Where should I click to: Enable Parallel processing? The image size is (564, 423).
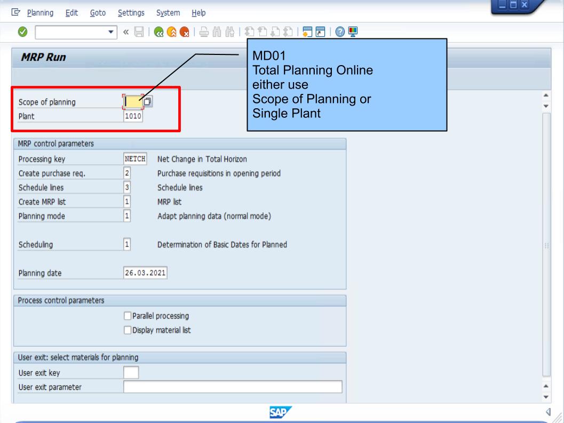(127, 316)
